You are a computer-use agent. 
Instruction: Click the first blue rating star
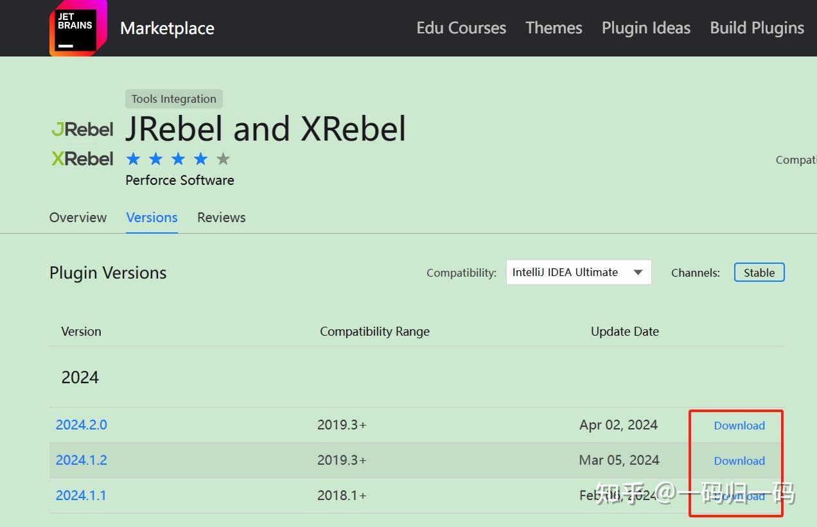click(134, 159)
